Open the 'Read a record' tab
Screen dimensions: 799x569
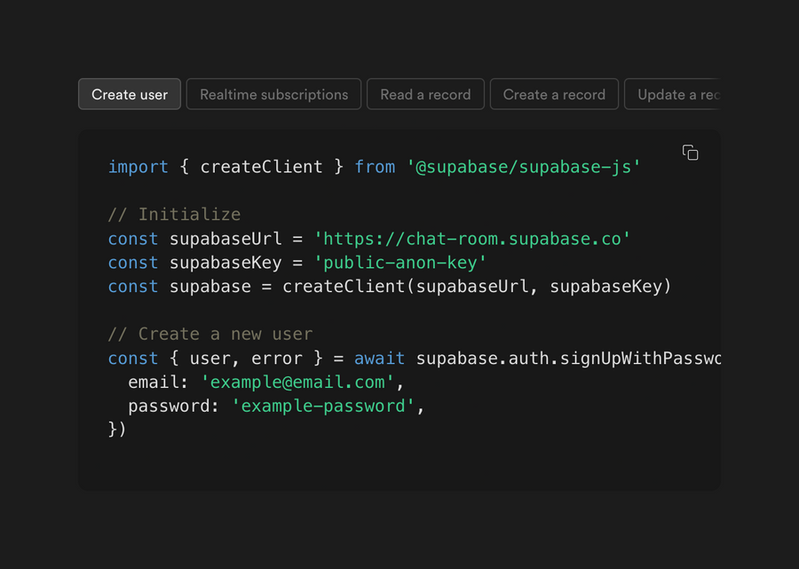425,93
